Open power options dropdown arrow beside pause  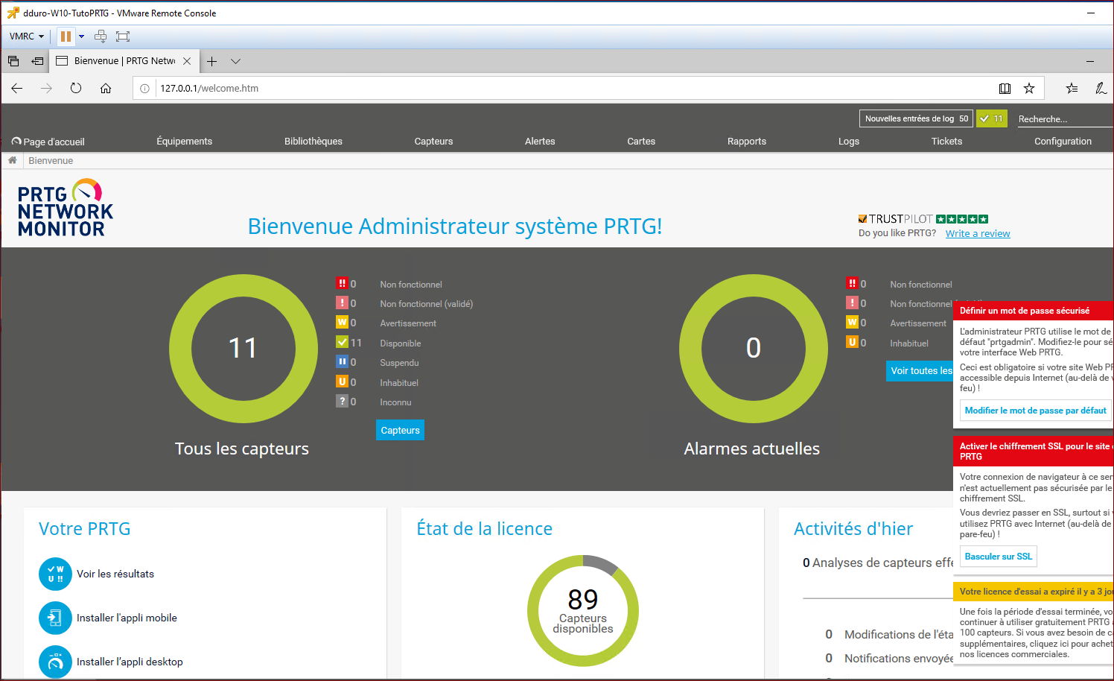pyautogui.click(x=81, y=36)
